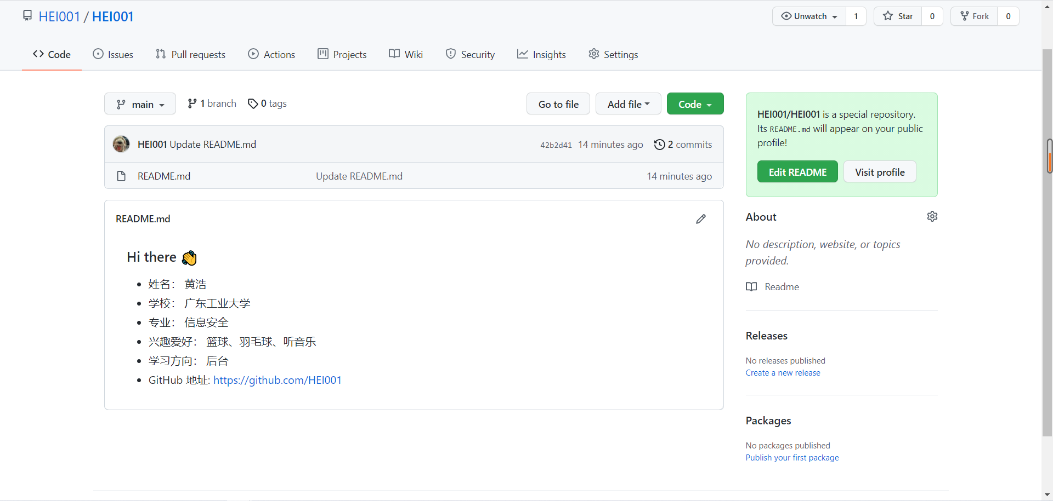Click Publish your first package
1053x501 pixels.
click(792, 458)
